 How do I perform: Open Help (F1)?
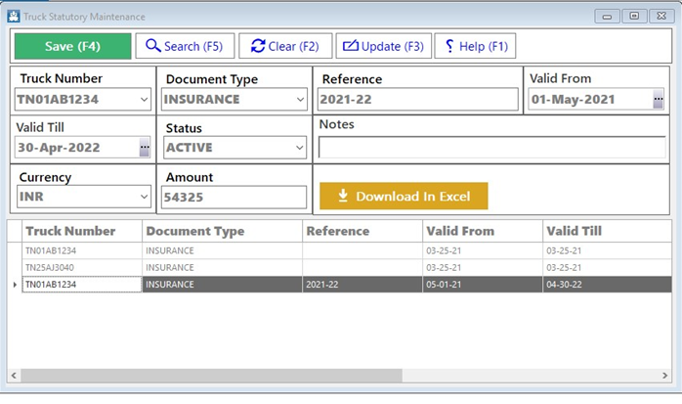point(476,46)
